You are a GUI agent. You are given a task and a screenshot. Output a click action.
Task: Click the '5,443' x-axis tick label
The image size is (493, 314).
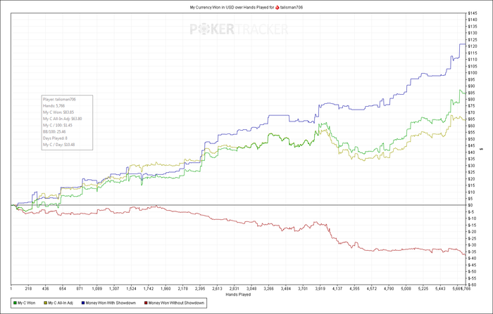point(440,289)
